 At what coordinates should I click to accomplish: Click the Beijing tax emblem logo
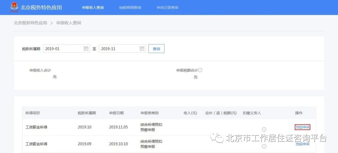point(14,7)
